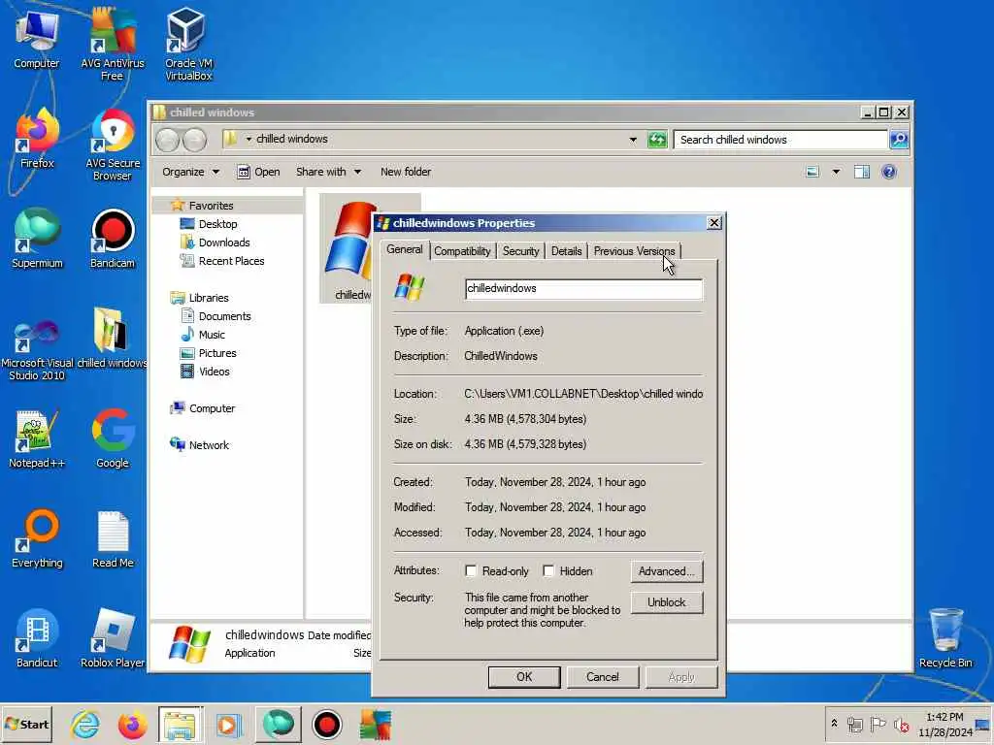Open AVG from the taskbar
This screenshot has width=994, height=745.
pos(376,725)
